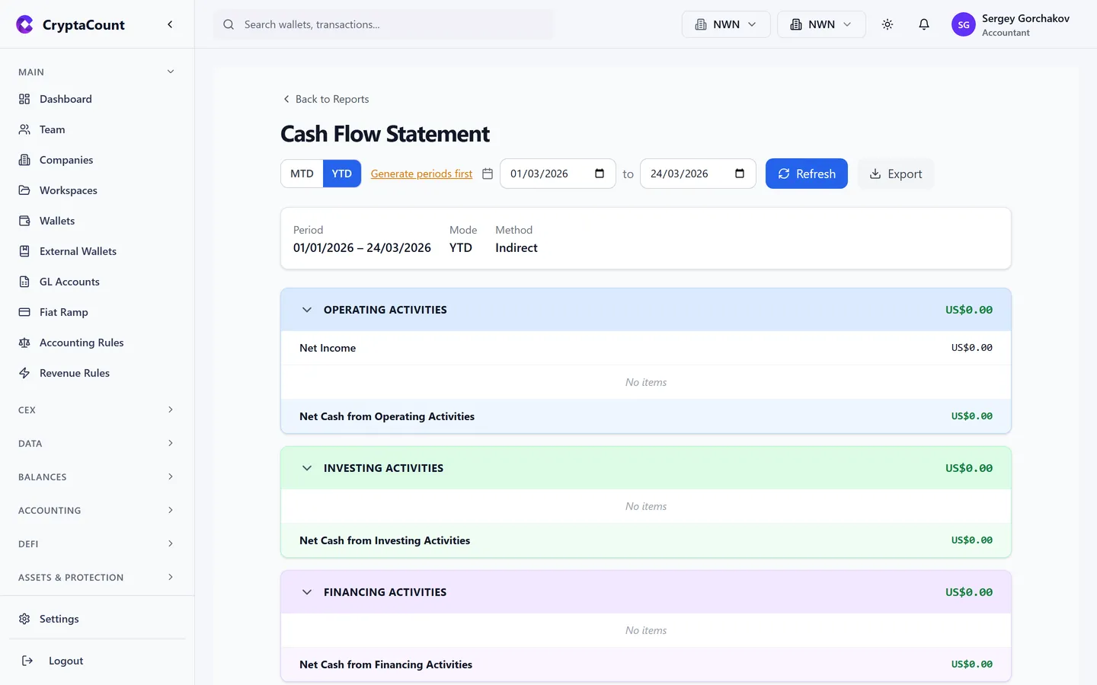The width and height of the screenshot is (1097, 685).
Task: Open the first NWN company dropdown
Action: pyautogui.click(x=726, y=24)
